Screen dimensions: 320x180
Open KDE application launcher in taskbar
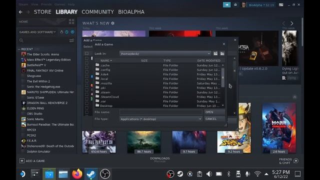[22, 174]
